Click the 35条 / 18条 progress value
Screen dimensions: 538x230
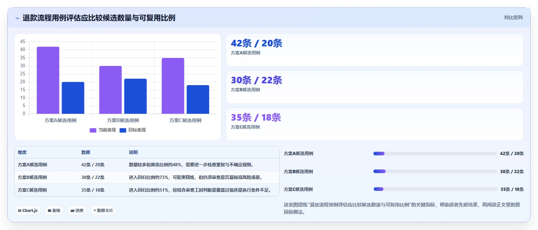point(512,189)
